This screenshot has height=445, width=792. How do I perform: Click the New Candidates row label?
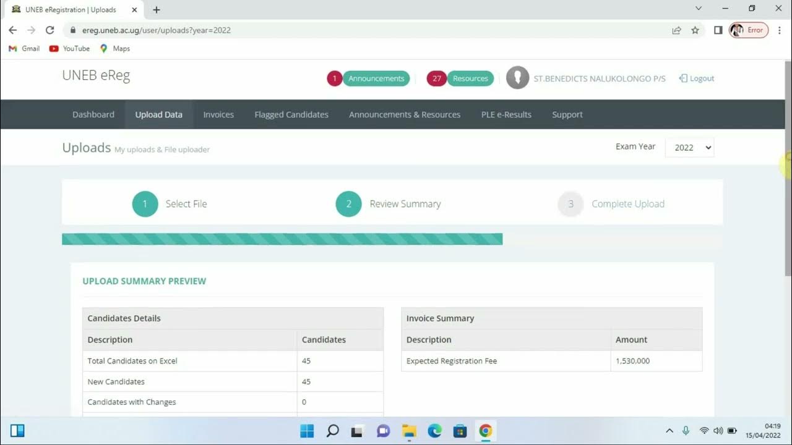(116, 382)
